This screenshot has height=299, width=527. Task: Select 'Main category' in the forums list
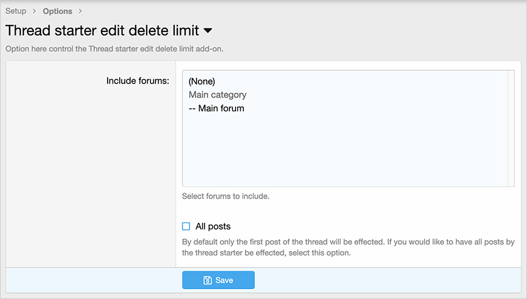[x=218, y=95]
